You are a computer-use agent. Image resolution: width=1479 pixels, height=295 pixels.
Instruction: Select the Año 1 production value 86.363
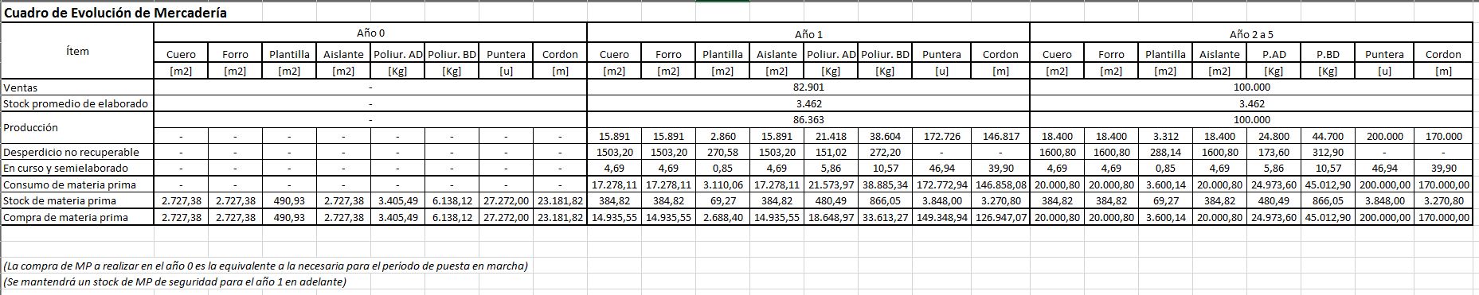click(808, 119)
